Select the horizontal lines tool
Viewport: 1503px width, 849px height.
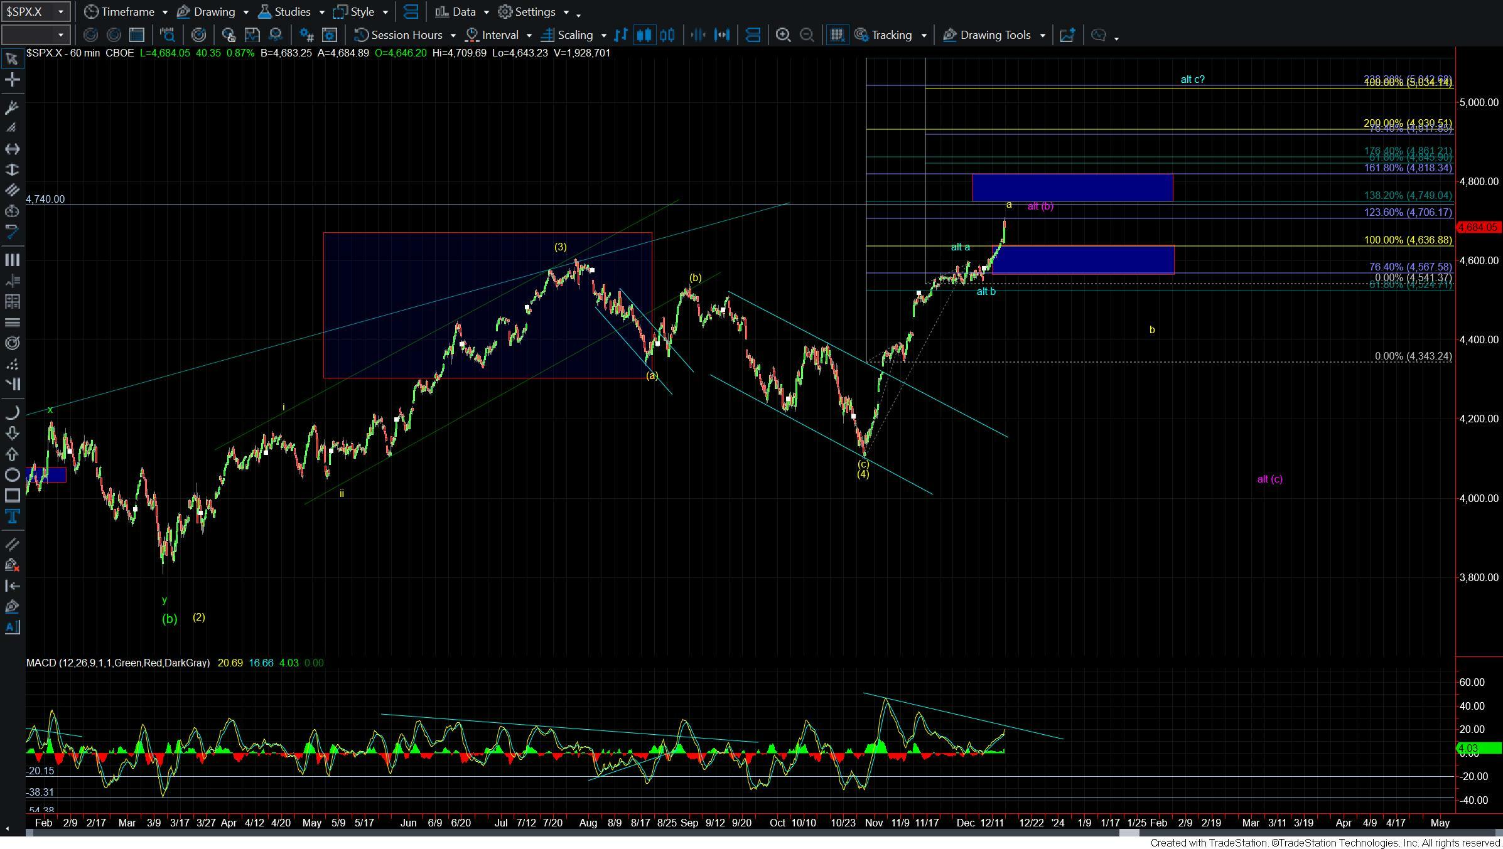(12, 322)
